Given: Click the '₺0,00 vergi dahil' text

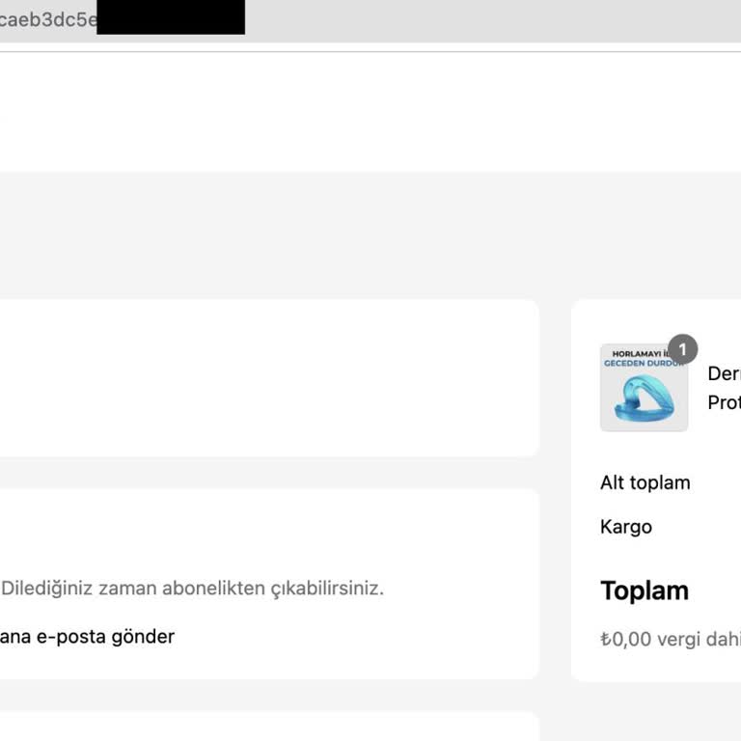Looking at the screenshot, I should [671, 639].
